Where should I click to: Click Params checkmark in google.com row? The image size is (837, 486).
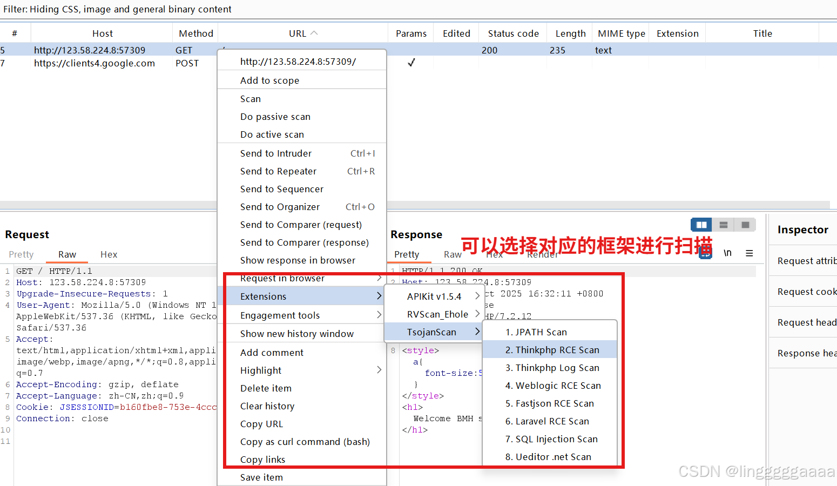click(x=411, y=63)
